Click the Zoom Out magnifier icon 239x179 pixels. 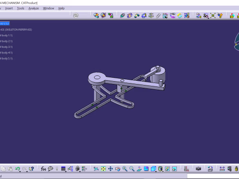[x=132, y=168]
